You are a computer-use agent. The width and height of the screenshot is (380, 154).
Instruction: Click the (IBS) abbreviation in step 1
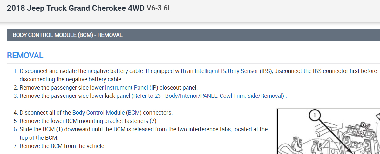265,71
